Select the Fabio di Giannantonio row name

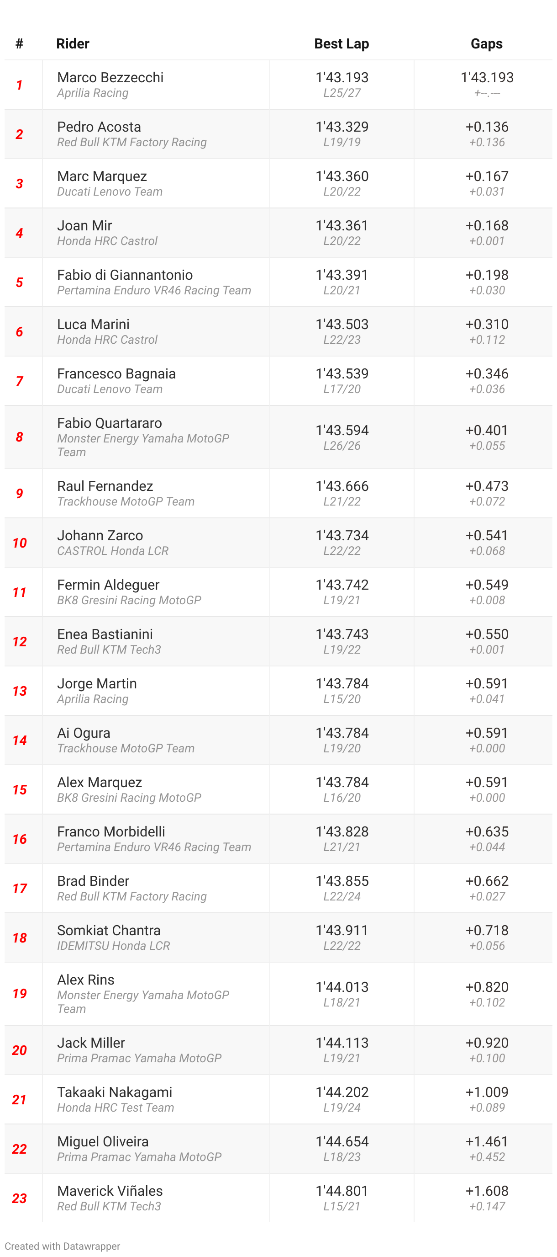tap(125, 275)
